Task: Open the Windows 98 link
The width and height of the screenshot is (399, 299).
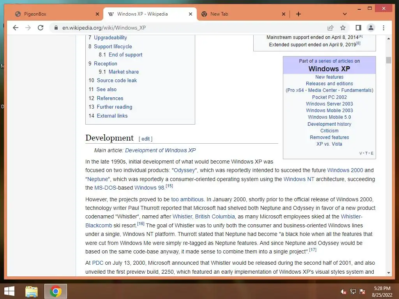Action: [149, 188]
